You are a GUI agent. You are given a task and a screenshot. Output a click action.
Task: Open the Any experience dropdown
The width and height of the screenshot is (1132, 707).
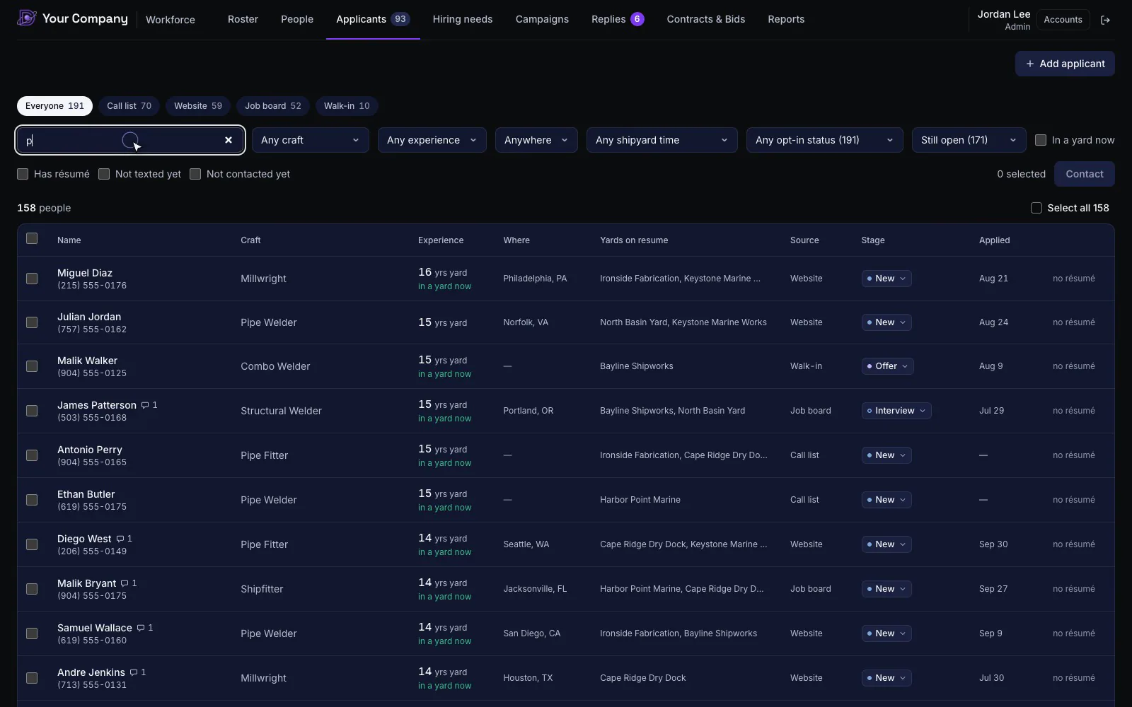(432, 140)
